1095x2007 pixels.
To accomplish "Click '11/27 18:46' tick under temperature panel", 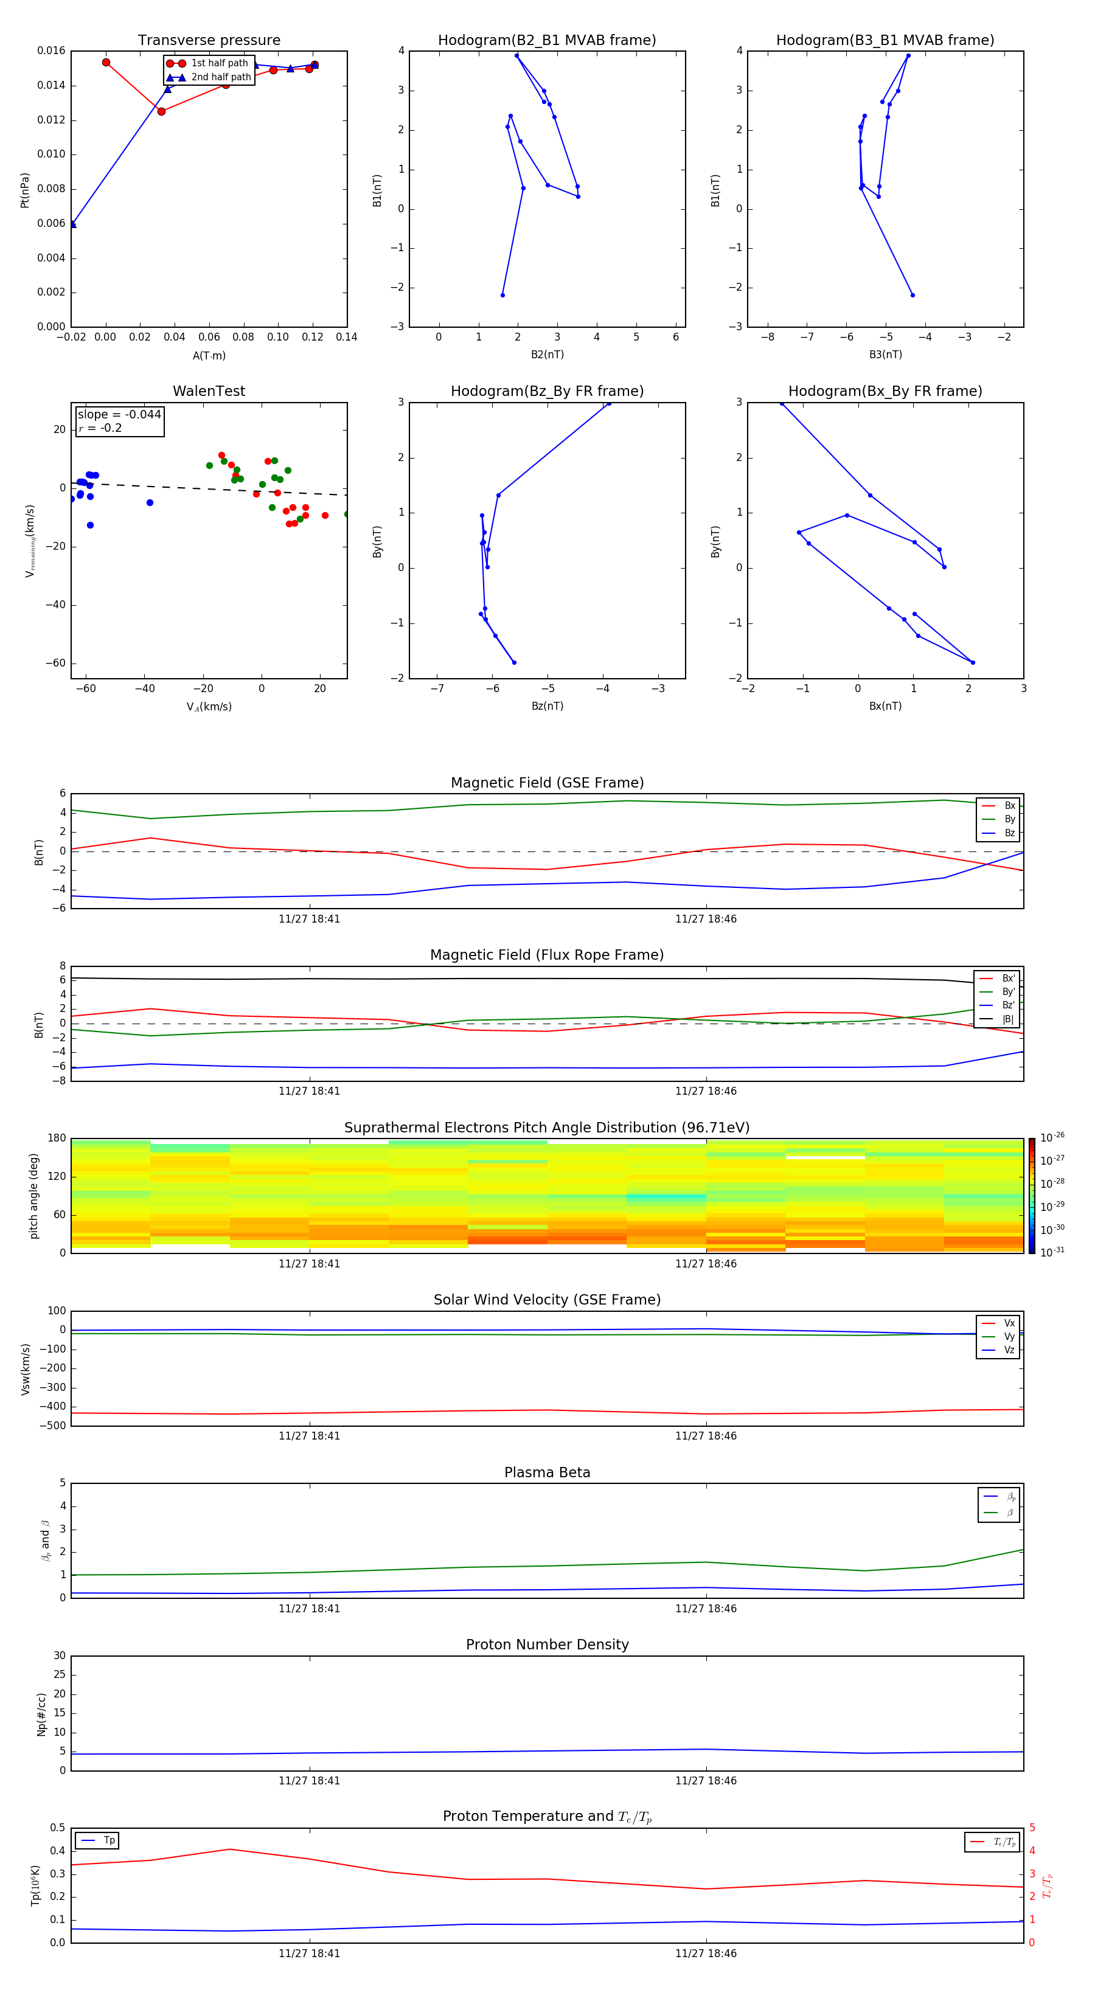I will coord(706,1953).
